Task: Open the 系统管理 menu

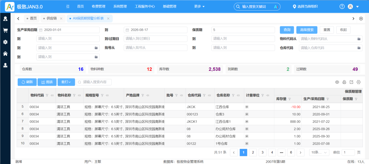Action: click(120, 6)
